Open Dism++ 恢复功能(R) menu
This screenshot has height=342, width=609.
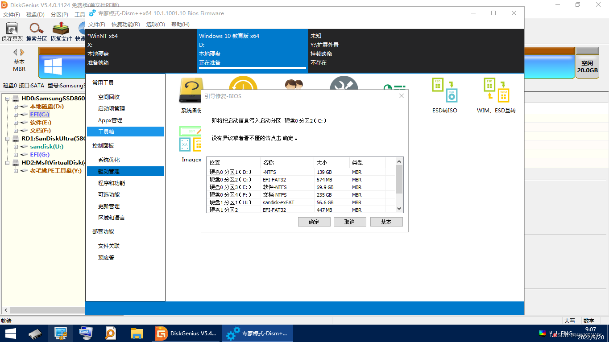(126, 25)
